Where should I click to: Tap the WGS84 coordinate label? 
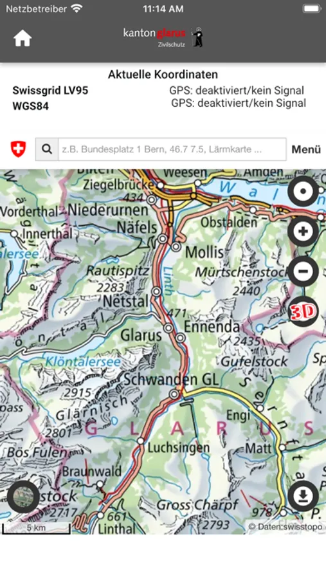click(x=31, y=106)
